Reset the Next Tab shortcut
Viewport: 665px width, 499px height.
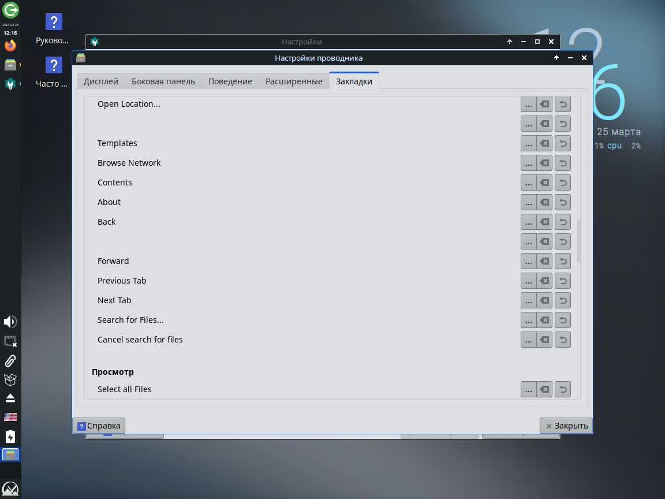point(563,300)
